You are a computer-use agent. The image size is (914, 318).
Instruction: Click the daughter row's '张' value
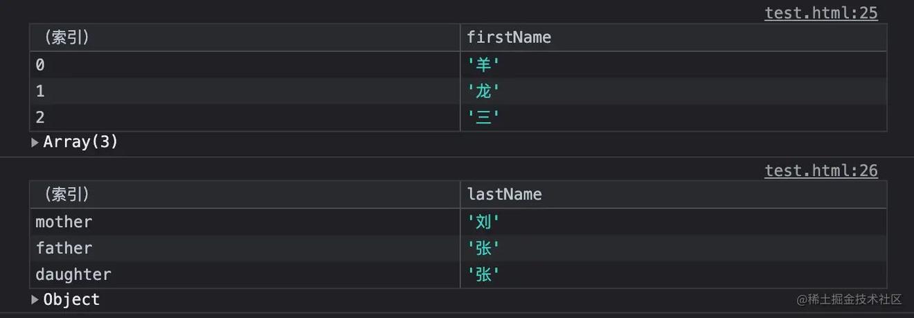pos(483,275)
